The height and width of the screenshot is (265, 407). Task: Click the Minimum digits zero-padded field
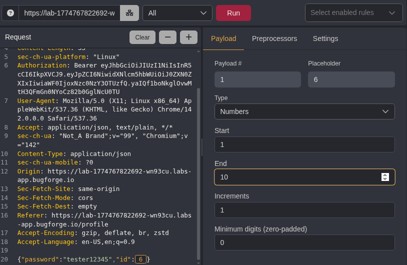[x=304, y=242]
